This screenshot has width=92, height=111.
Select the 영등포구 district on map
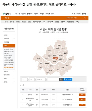47,63
